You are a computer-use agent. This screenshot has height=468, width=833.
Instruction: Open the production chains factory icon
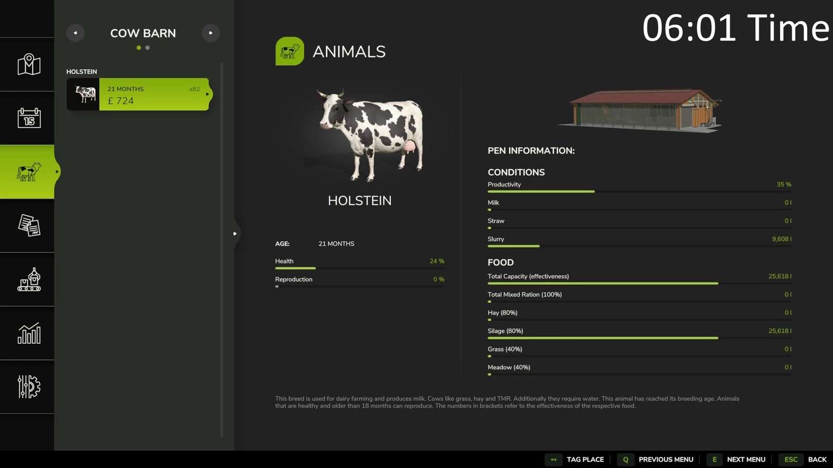pyautogui.click(x=29, y=280)
